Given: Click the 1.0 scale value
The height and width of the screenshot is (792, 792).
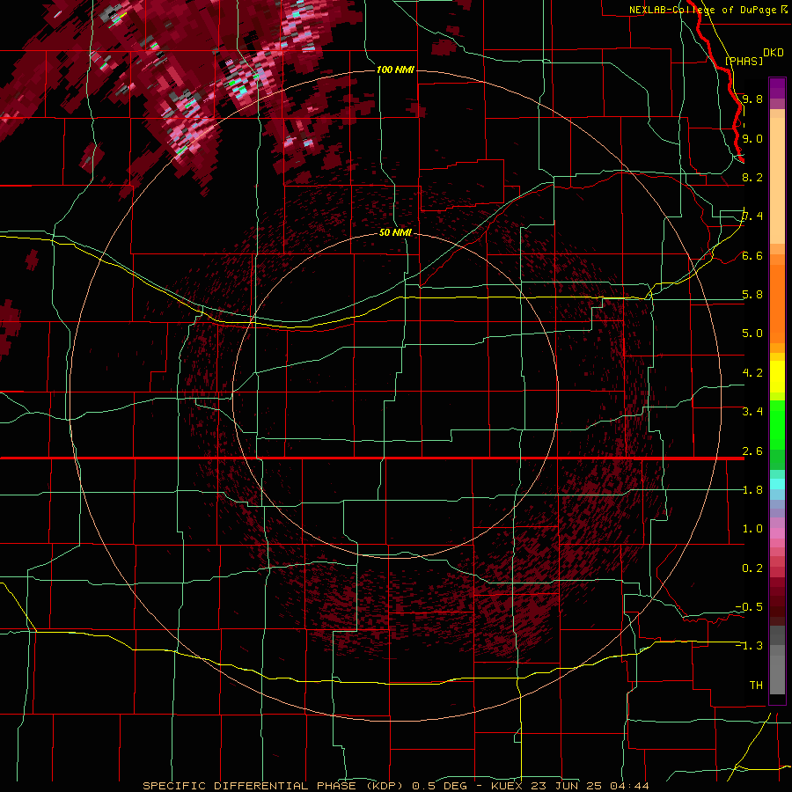Looking at the screenshot, I should tap(752, 529).
